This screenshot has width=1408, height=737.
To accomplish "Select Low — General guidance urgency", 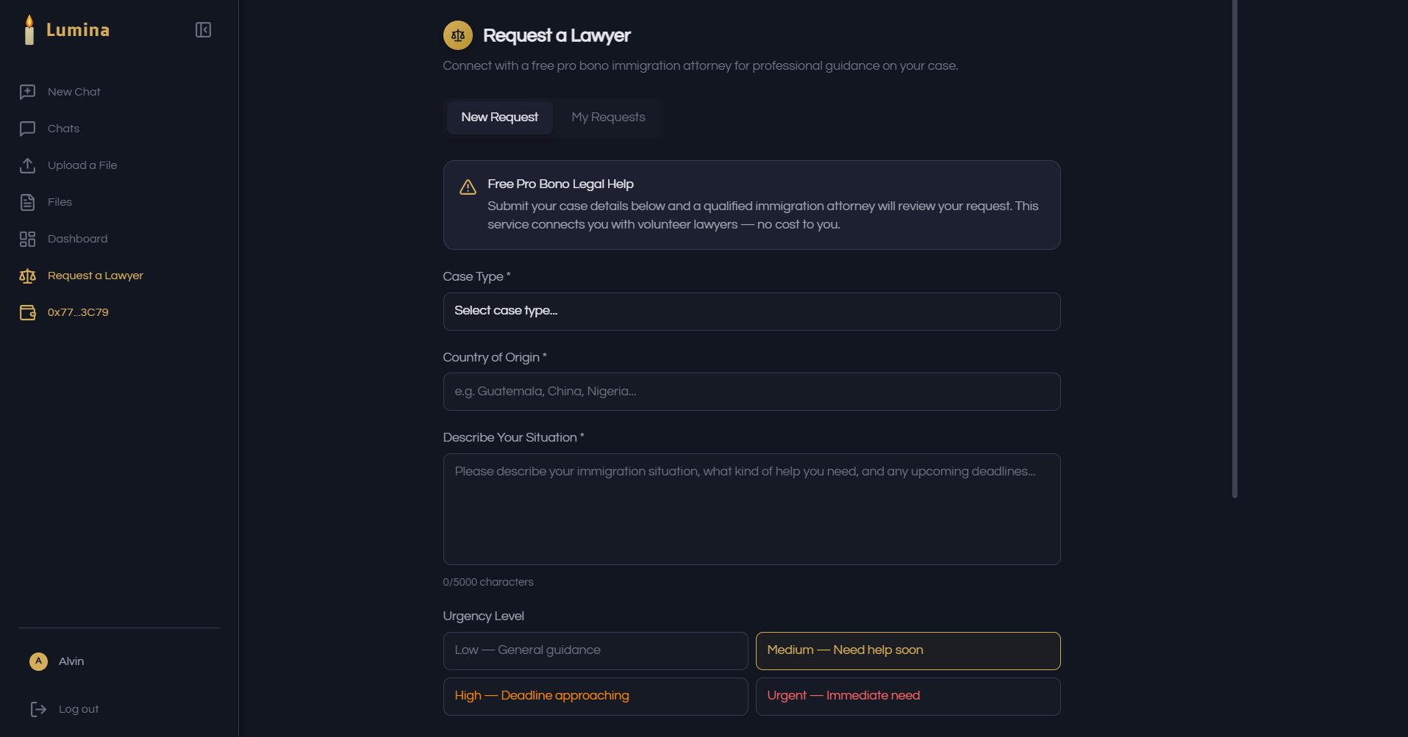I will pyautogui.click(x=595, y=651).
